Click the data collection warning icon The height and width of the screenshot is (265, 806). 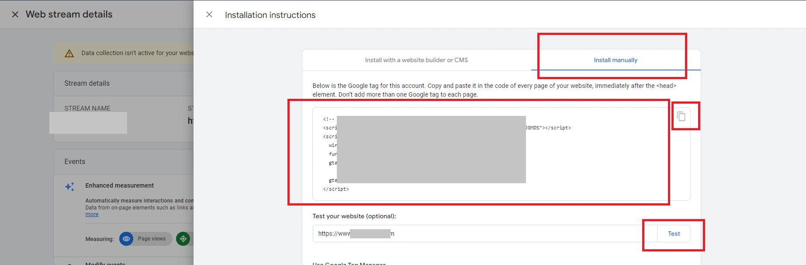click(69, 53)
